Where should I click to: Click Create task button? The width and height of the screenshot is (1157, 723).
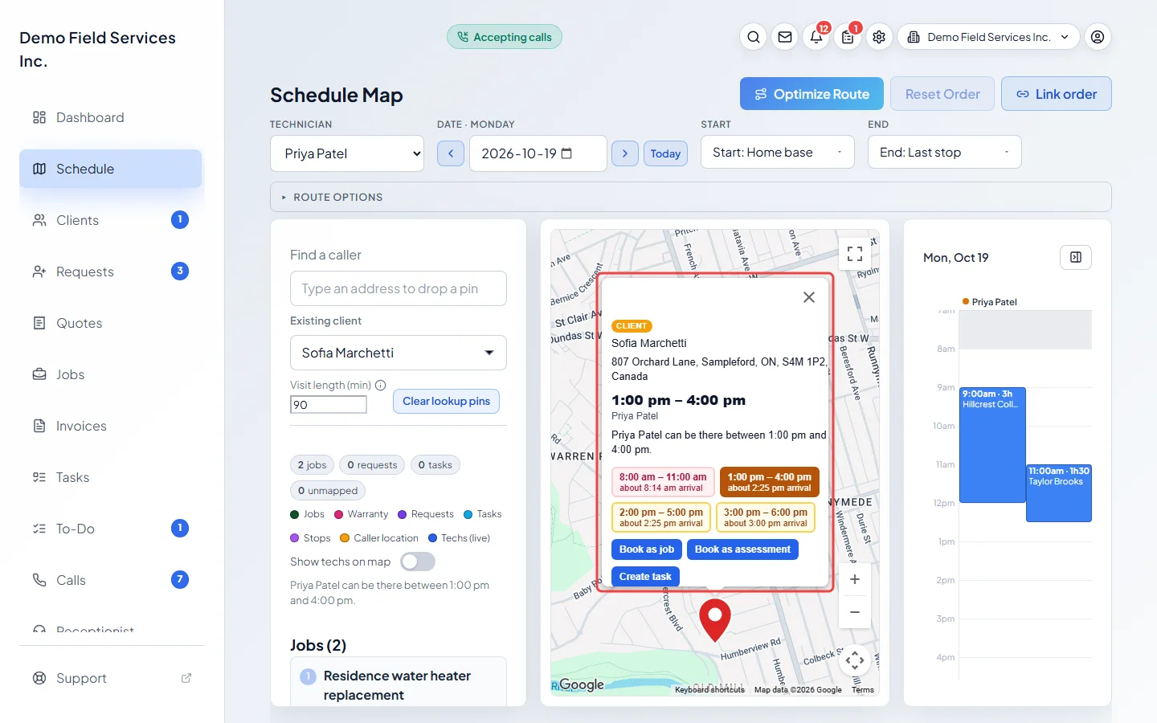(x=645, y=577)
